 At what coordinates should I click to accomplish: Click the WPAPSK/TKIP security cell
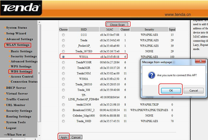point(149,105)
